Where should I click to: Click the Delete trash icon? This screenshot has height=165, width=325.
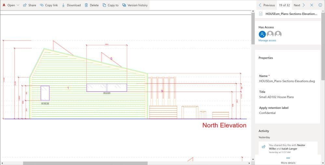point(86,5)
